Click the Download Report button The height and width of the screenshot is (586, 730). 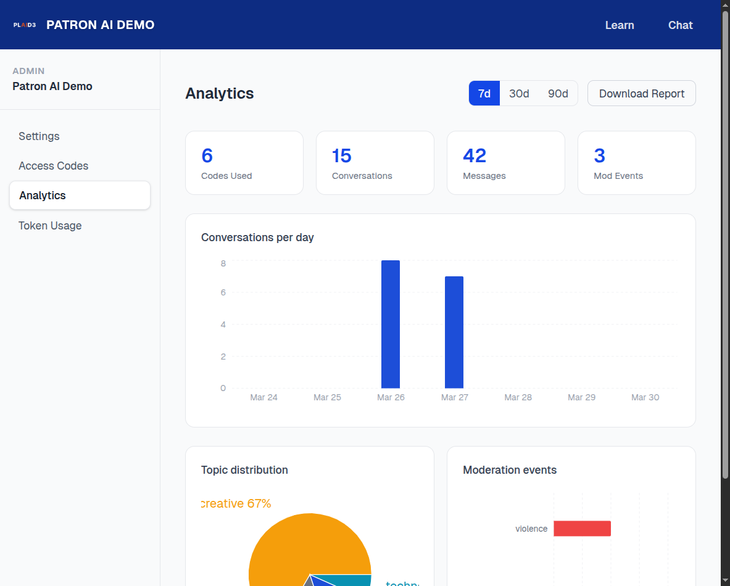[641, 93]
